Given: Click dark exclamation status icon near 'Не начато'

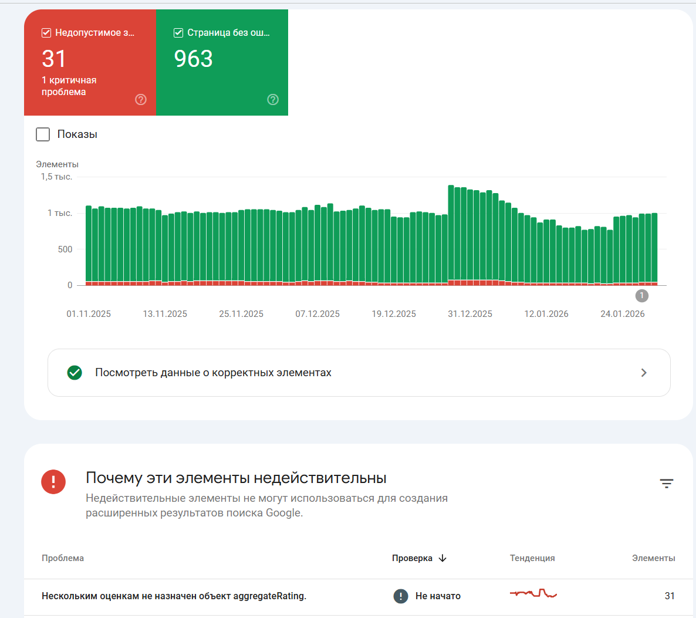Looking at the screenshot, I should 401,596.
